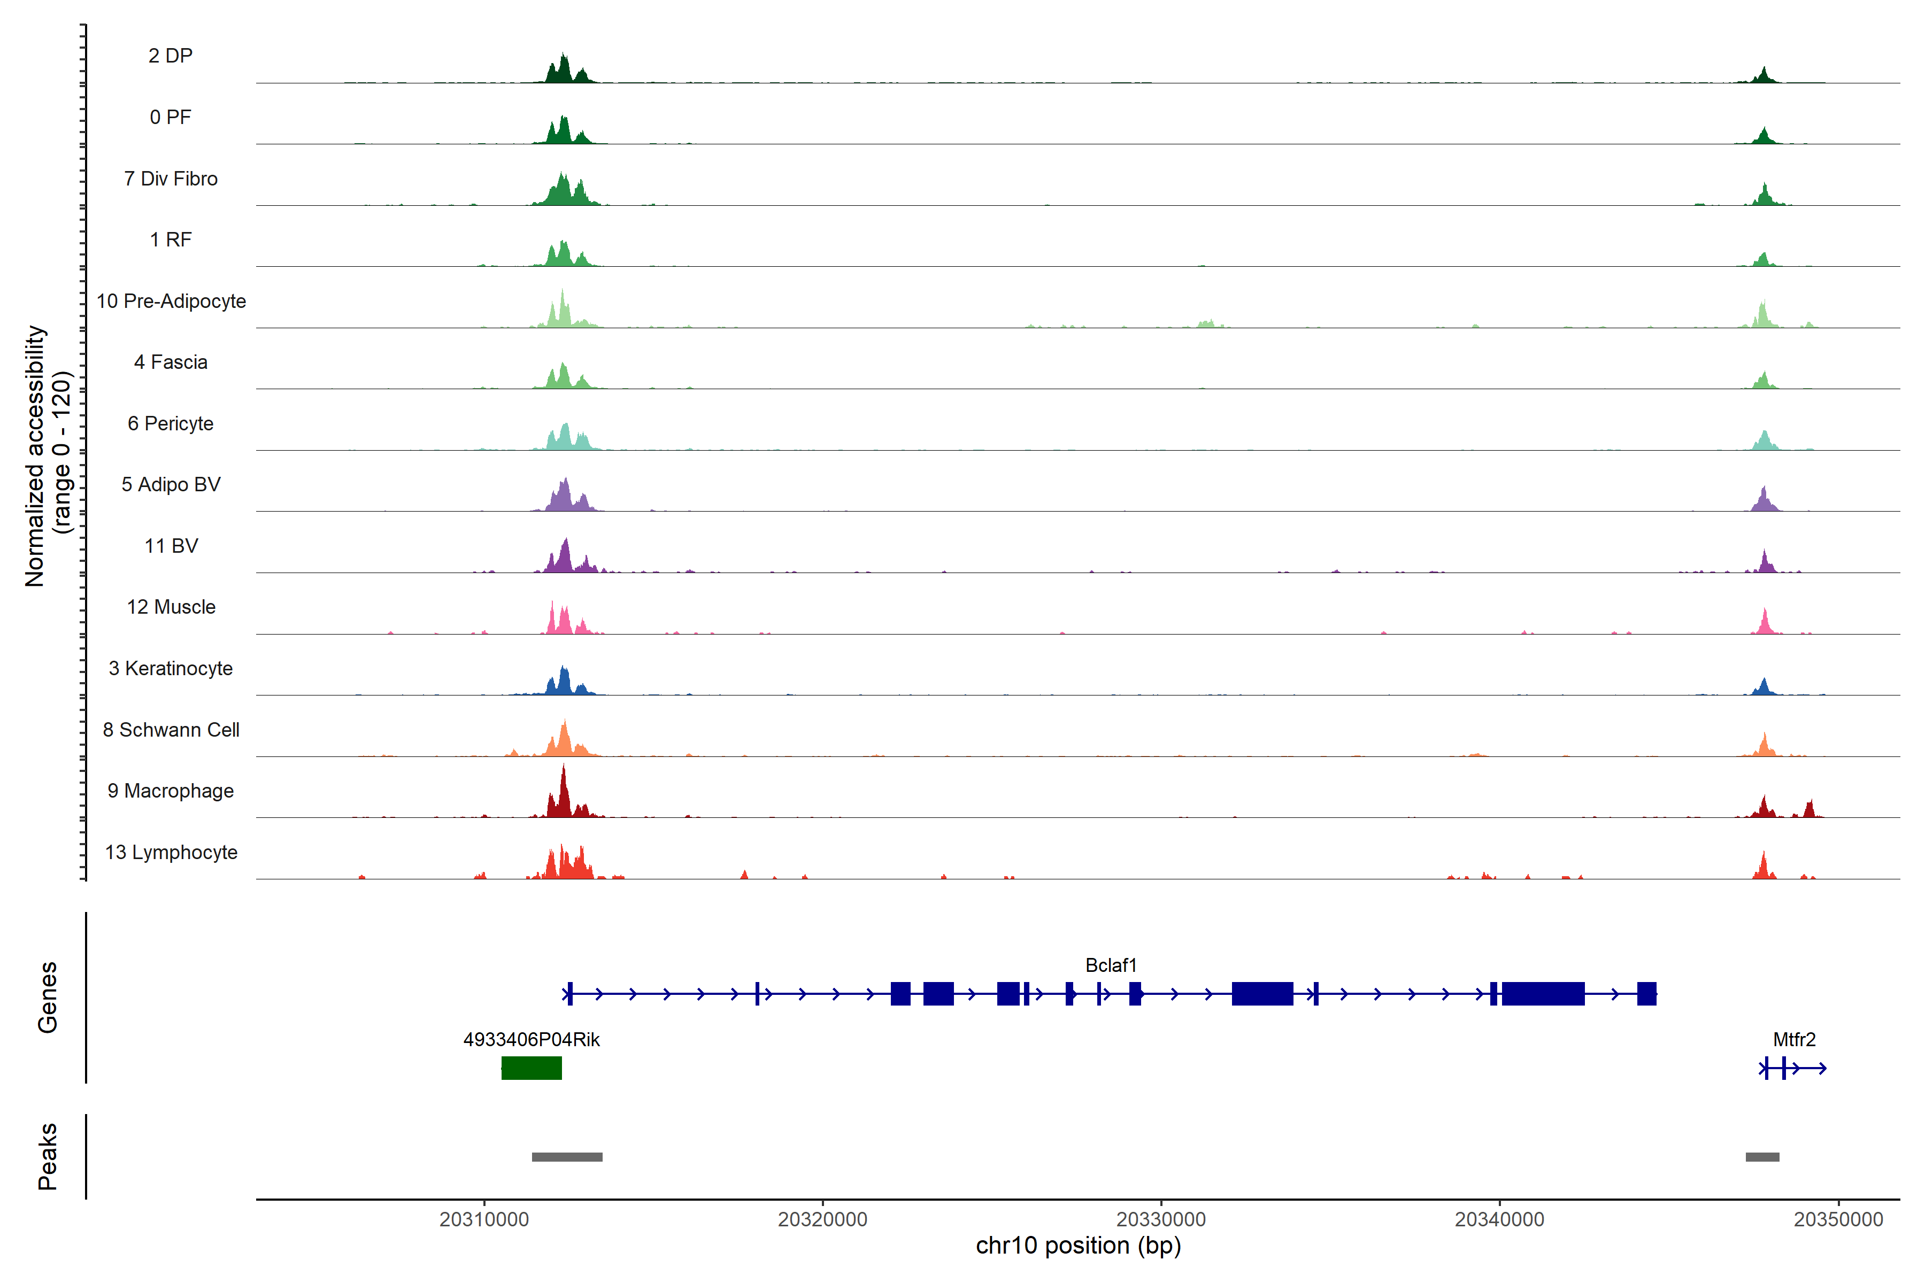Click the Peaks panel title
Viewport: 1925px width, 1283px height.
click(x=48, y=1156)
